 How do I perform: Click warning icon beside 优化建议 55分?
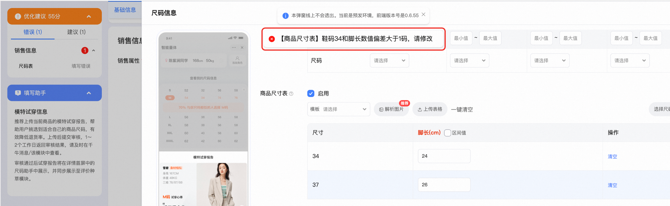click(x=18, y=16)
